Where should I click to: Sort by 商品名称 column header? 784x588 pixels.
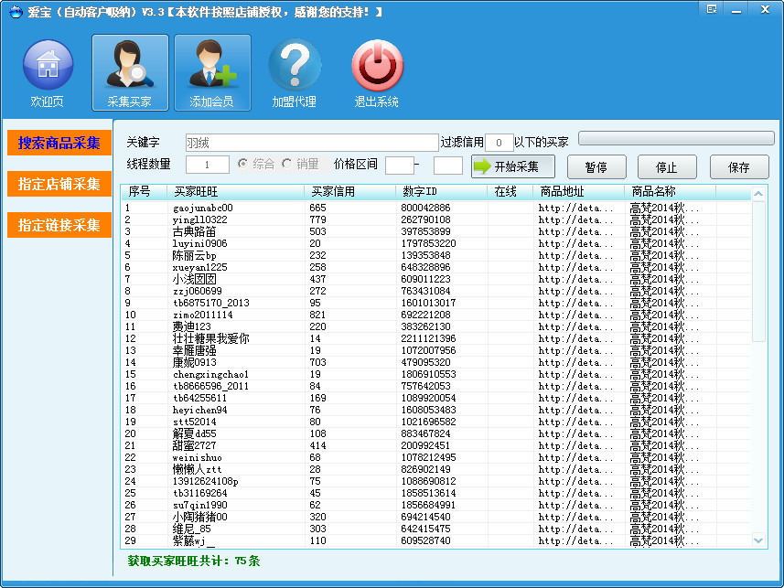(670, 192)
